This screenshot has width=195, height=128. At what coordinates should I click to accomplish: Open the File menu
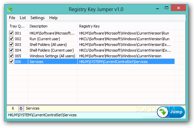(x=12, y=18)
